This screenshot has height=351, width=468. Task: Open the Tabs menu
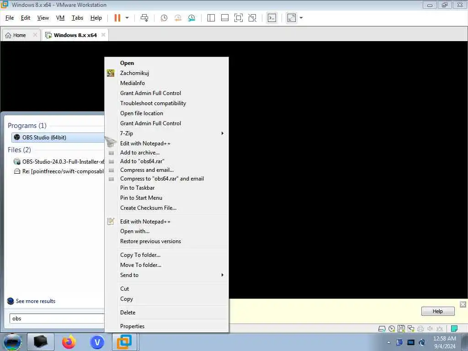(77, 18)
